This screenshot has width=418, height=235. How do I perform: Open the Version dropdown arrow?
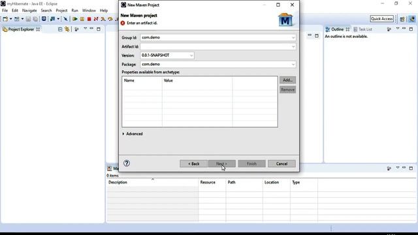[191, 55]
